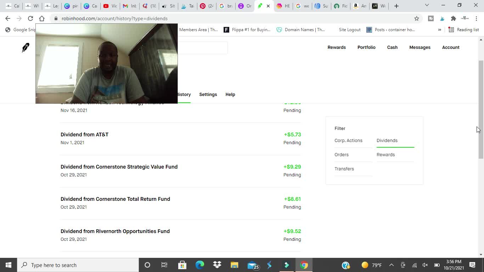The height and width of the screenshot is (272, 484).
Task: Click the +$9.52 dividend amount
Action: [292, 231]
